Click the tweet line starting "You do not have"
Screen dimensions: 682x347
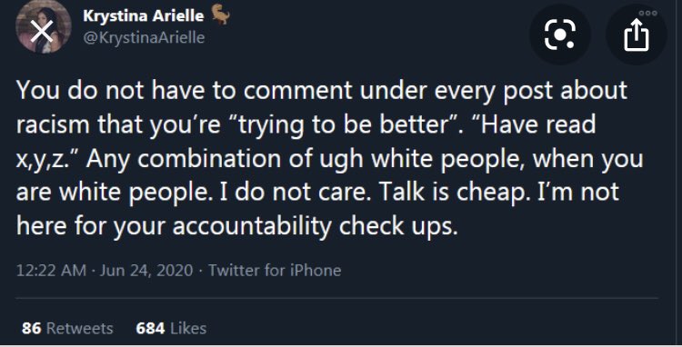pos(322,91)
